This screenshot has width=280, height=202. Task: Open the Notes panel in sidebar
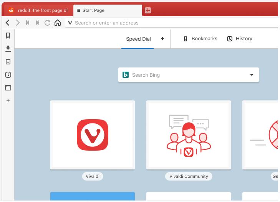tap(8, 62)
